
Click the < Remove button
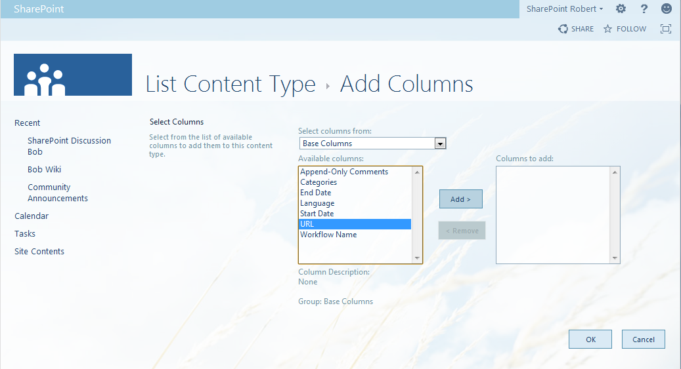(x=462, y=231)
